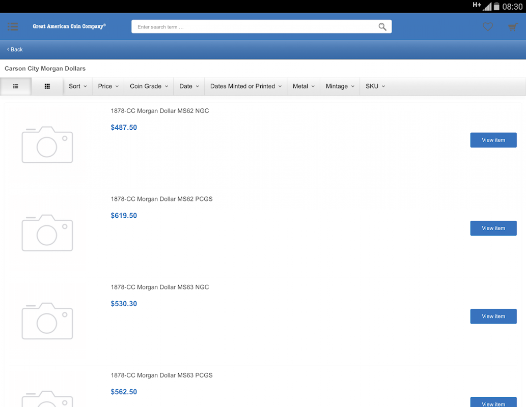Open the Metal filter dropdown
Image resolution: width=526 pixels, height=407 pixels.
click(x=303, y=86)
